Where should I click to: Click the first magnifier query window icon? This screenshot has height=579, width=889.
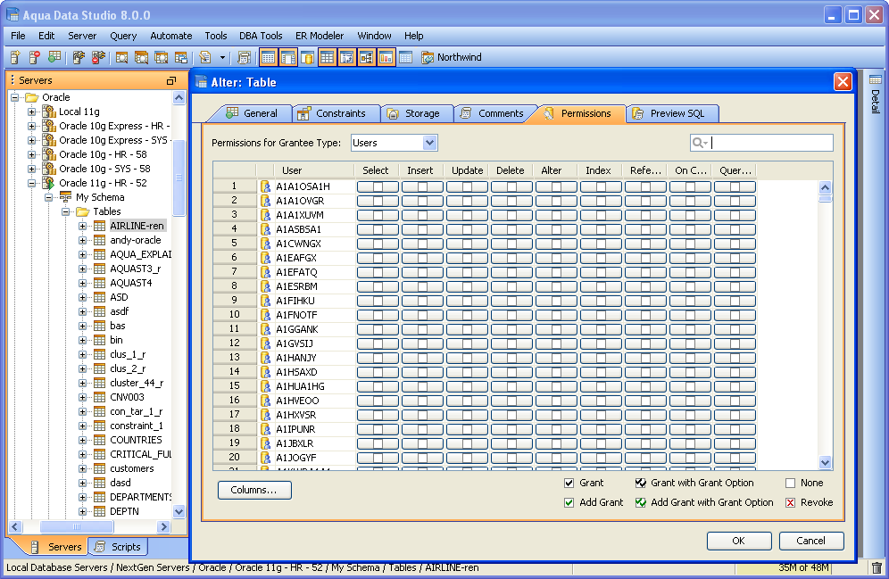point(121,57)
